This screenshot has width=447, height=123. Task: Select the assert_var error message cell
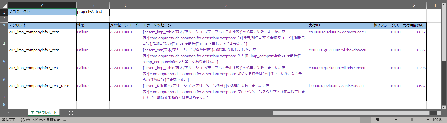tap(225, 56)
